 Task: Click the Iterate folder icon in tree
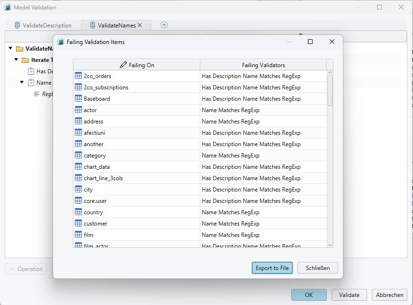(x=25, y=60)
